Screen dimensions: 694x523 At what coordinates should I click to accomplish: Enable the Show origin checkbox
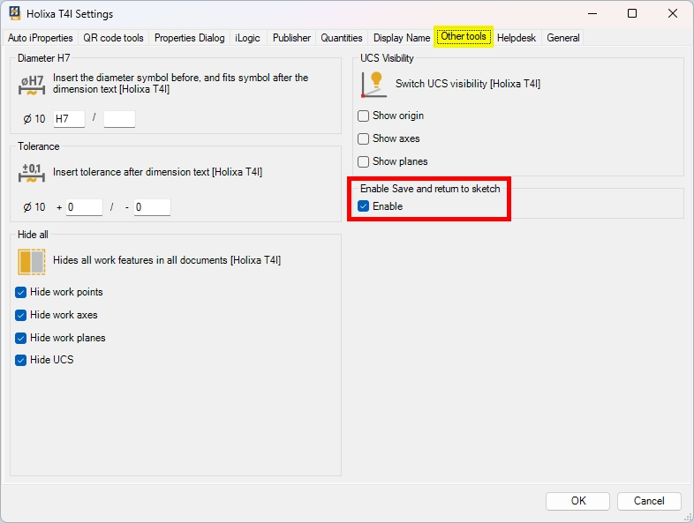pos(364,116)
